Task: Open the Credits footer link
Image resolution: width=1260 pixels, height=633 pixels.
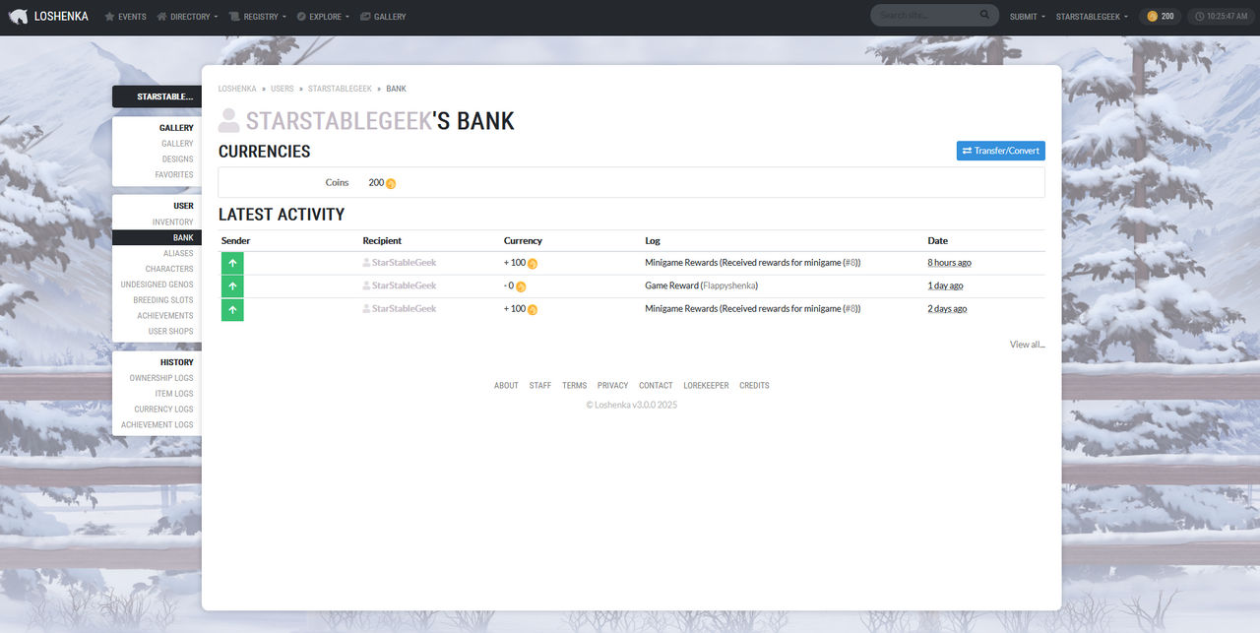Action: tap(754, 386)
